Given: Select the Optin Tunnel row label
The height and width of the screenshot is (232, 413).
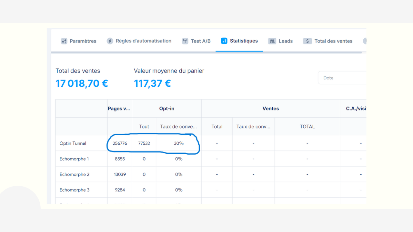Looking at the screenshot, I should click(x=73, y=143).
